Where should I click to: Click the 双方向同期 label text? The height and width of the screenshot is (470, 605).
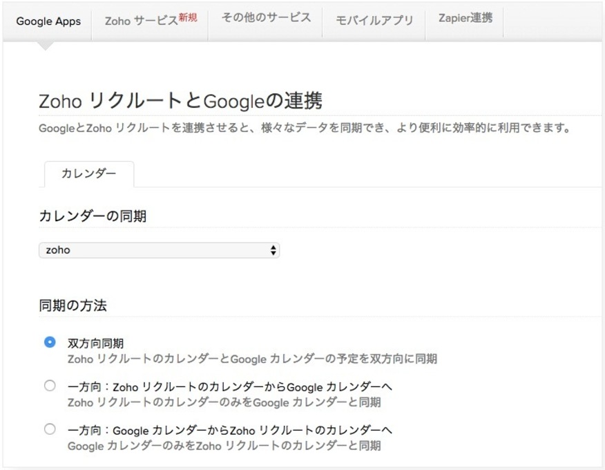click(x=95, y=344)
